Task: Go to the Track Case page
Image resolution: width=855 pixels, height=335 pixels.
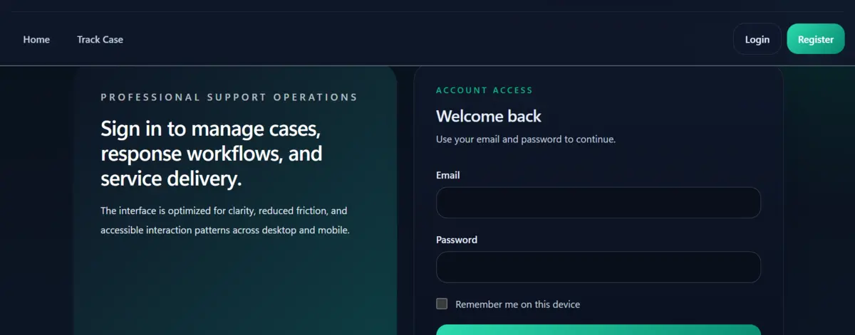Action: 100,40
